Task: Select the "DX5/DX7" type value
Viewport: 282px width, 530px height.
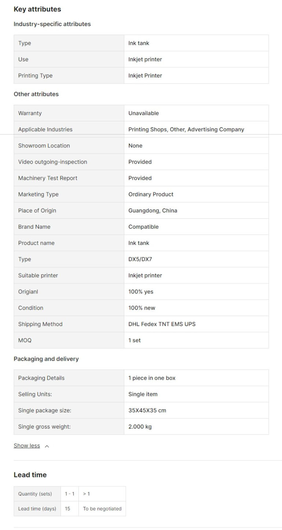Action: 140,259
